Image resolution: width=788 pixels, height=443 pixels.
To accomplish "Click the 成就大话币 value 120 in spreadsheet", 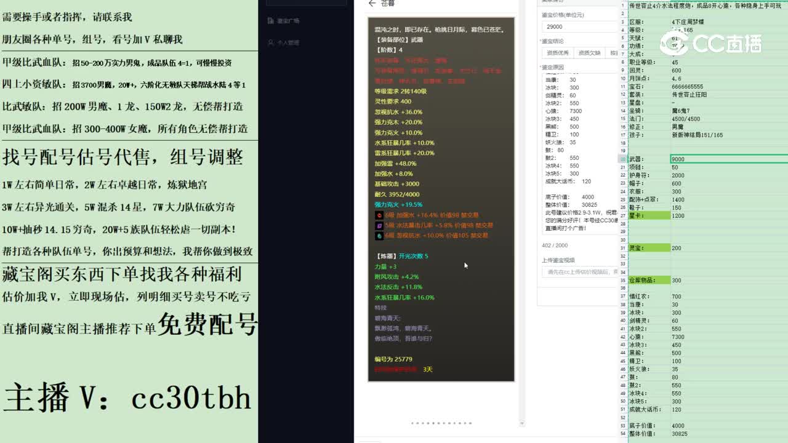I will pyautogui.click(x=677, y=410).
